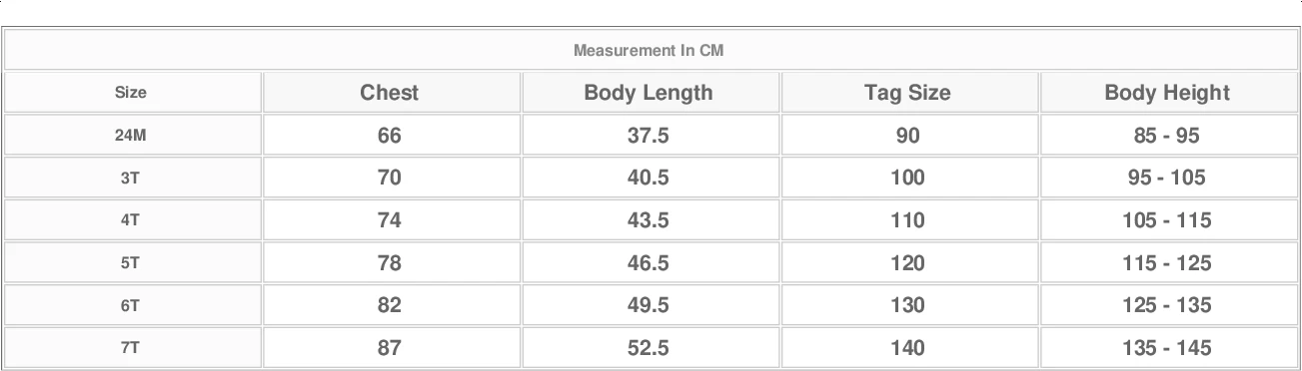Click the Chest column header
Image resolution: width=1302 pixels, height=371 pixels.
click(390, 93)
